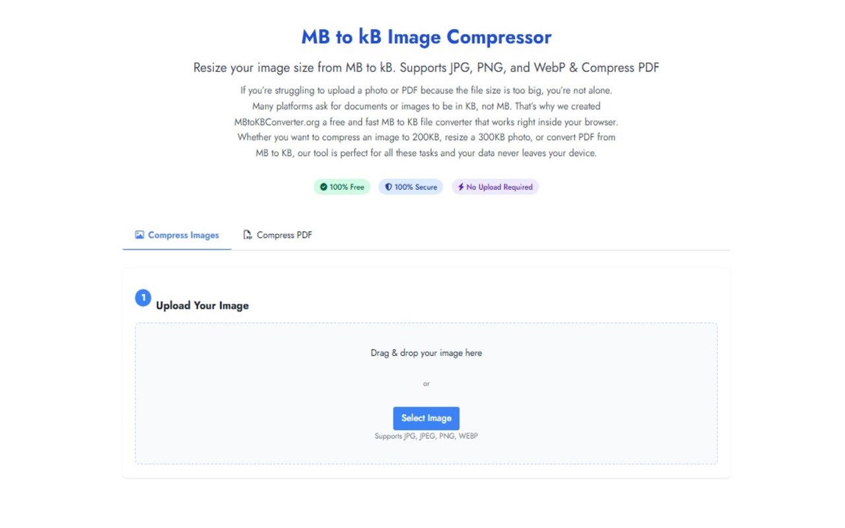
Task: Switch to the Compress Images tab
Action: pos(177,235)
